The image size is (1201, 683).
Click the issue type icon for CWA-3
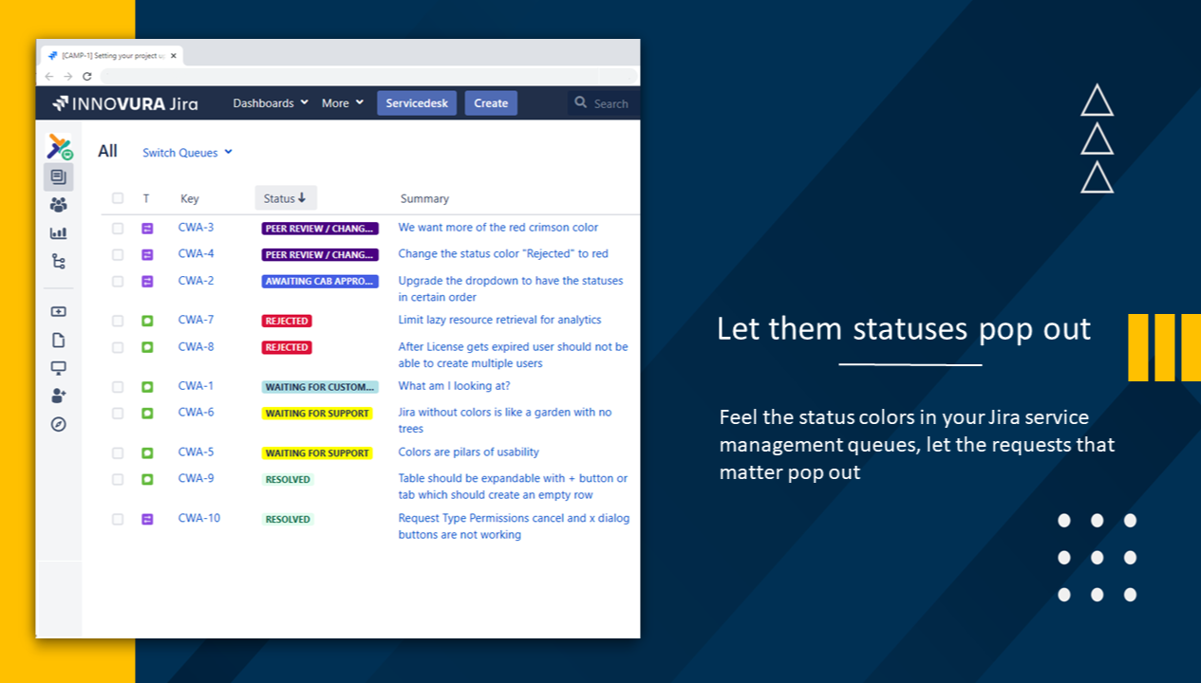point(147,229)
